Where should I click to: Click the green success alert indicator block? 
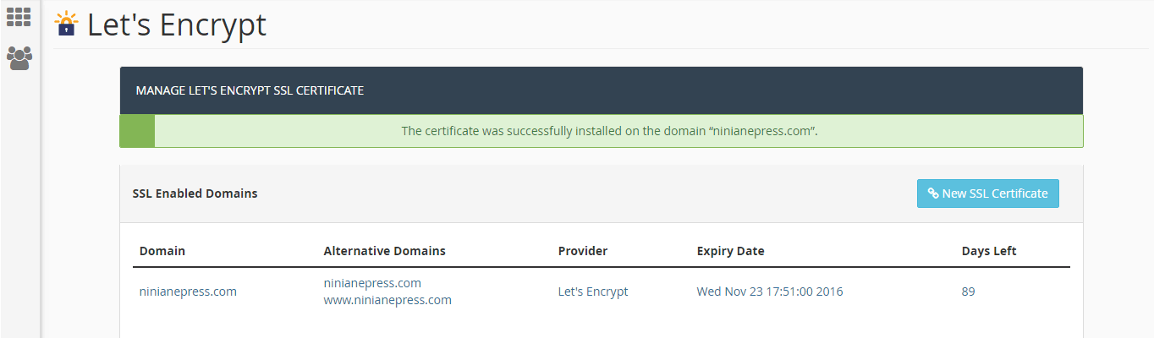[x=137, y=131]
